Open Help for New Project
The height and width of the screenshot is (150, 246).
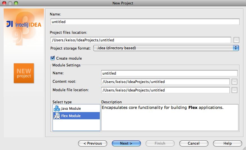pyautogui.click(x=227, y=143)
